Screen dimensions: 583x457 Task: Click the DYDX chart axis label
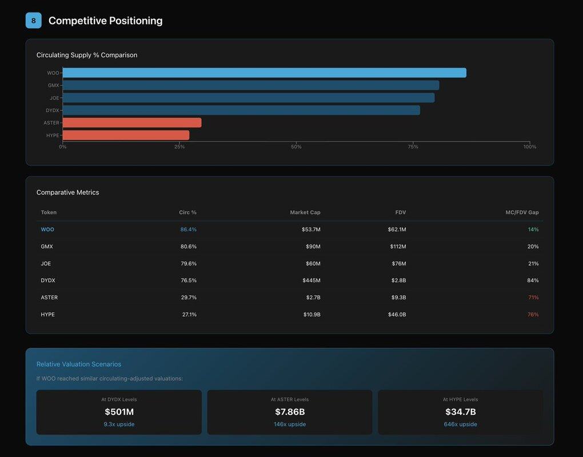[52, 110]
